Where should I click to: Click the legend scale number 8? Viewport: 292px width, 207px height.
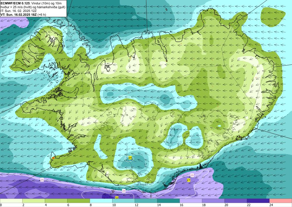pyautogui.click(x=91, y=205)
